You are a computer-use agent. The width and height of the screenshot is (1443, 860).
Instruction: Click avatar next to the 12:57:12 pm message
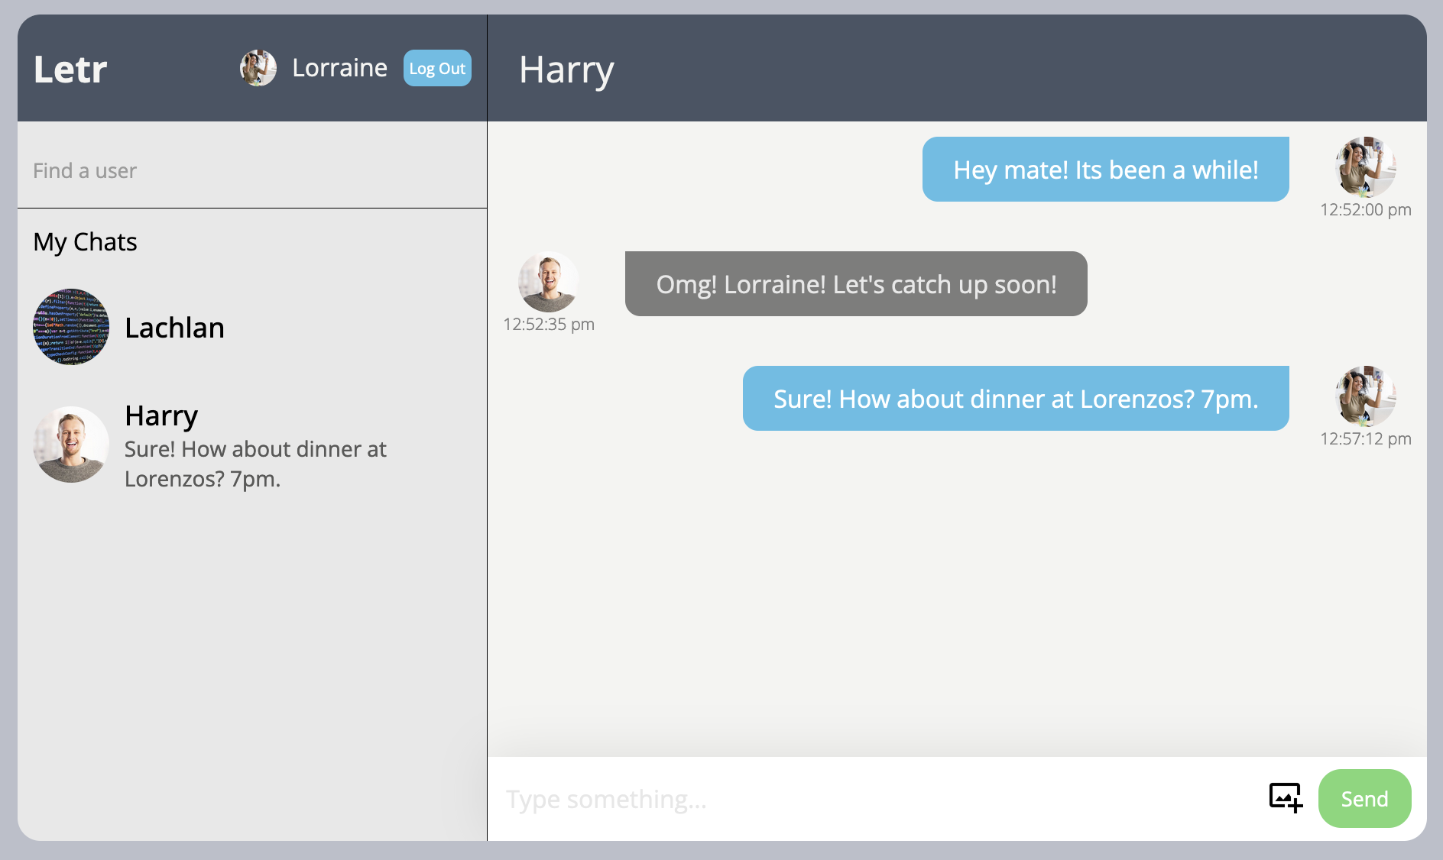(x=1365, y=396)
